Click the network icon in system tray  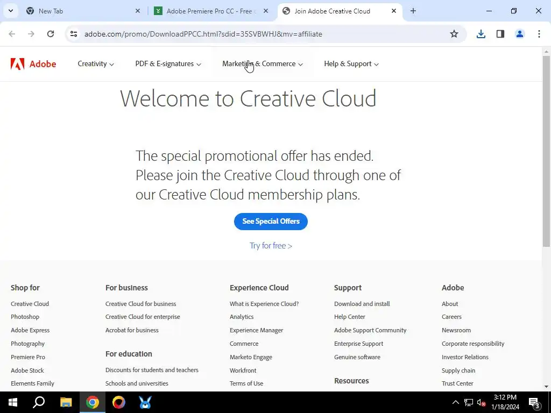469,402
